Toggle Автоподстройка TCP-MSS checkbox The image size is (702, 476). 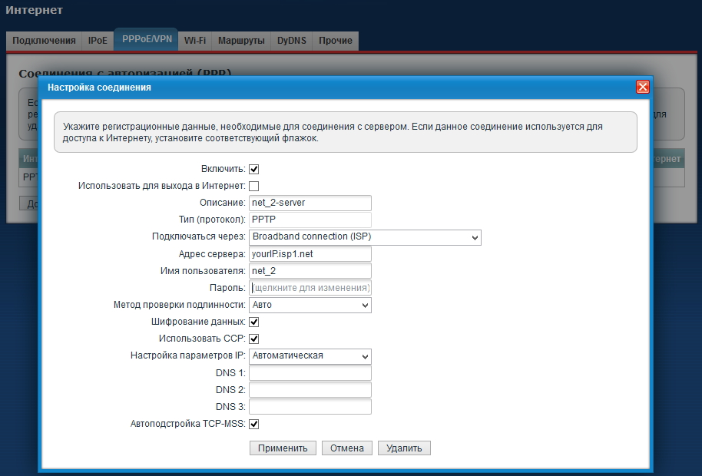(254, 424)
